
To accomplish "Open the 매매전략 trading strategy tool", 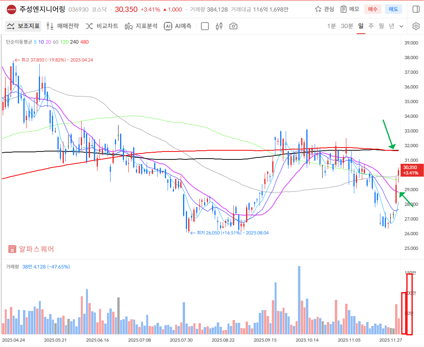I will (63, 26).
